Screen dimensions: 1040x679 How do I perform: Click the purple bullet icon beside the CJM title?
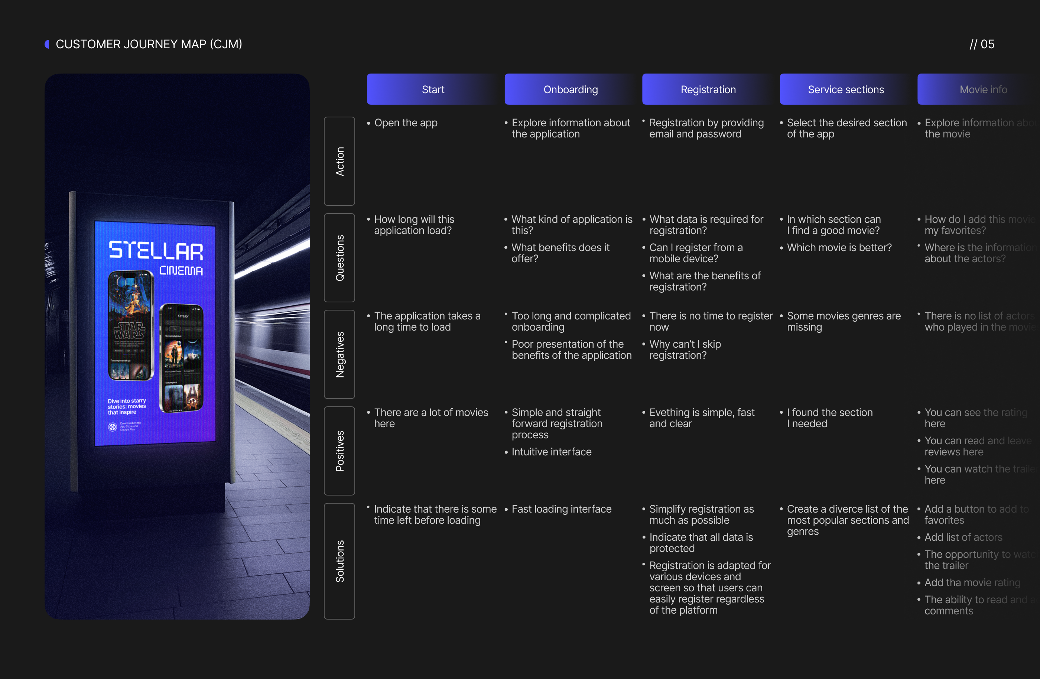47,44
